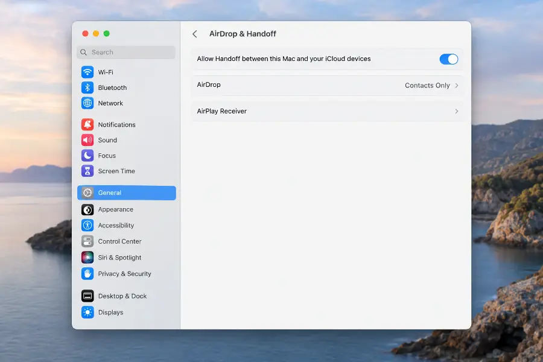Viewport: 543px width, 362px height.
Task: Click the General gear icon
Action: (x=87, y=192)
